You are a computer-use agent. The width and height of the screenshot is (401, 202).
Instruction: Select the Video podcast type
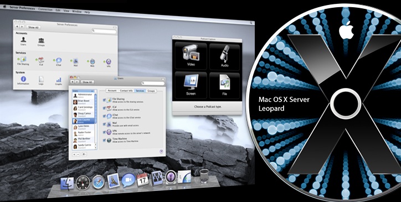point(191,56)
